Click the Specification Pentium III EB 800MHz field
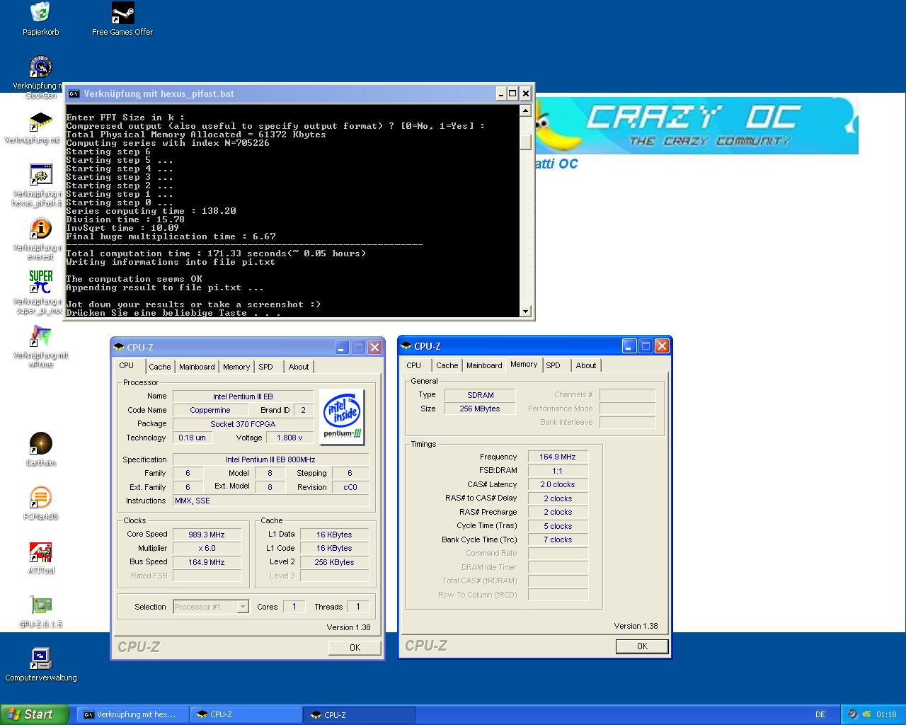Screen dimensions: 906x725 point(270,459)
